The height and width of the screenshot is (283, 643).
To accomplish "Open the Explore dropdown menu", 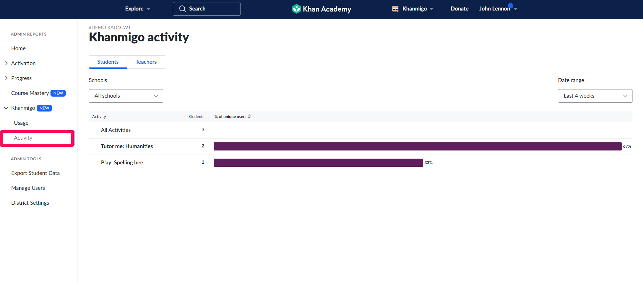I will [138, 9].
